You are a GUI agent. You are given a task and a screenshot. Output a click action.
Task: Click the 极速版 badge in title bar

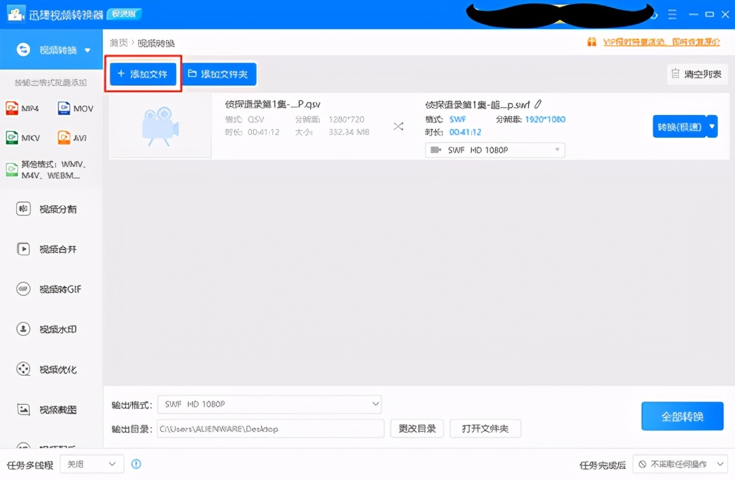pos(124,14)
